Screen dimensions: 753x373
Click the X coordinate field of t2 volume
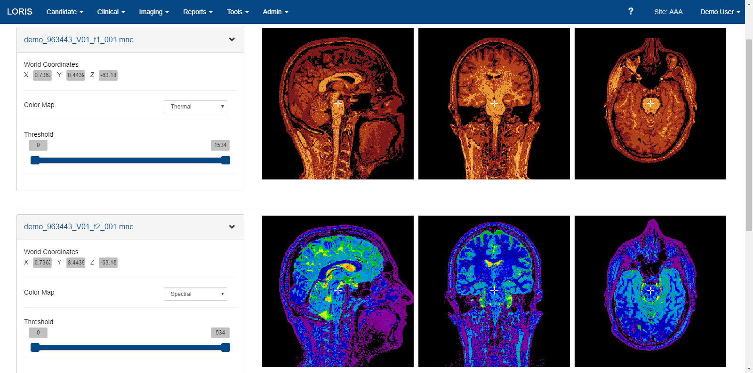[x=42, y=263]
